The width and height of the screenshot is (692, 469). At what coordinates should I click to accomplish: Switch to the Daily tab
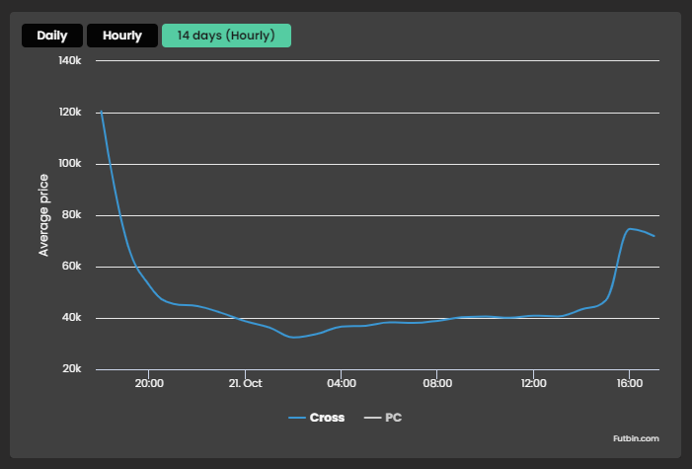[x=52, y=36]
